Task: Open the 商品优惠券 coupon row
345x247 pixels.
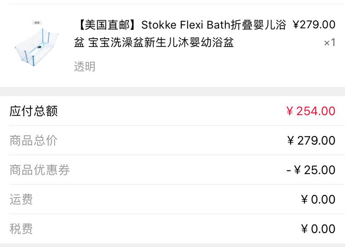Action: tap(172, 170)
